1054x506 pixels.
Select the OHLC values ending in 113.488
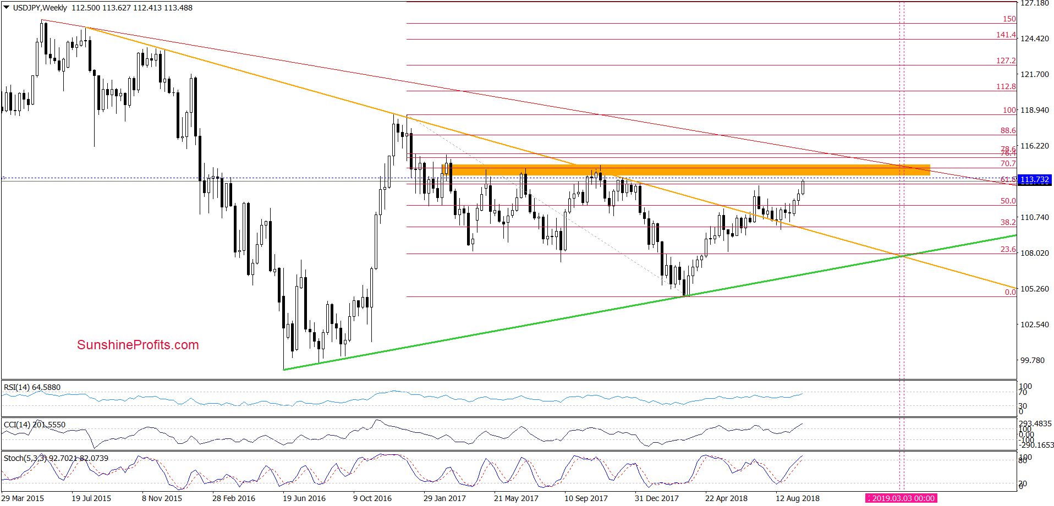(x=132, y=8)
